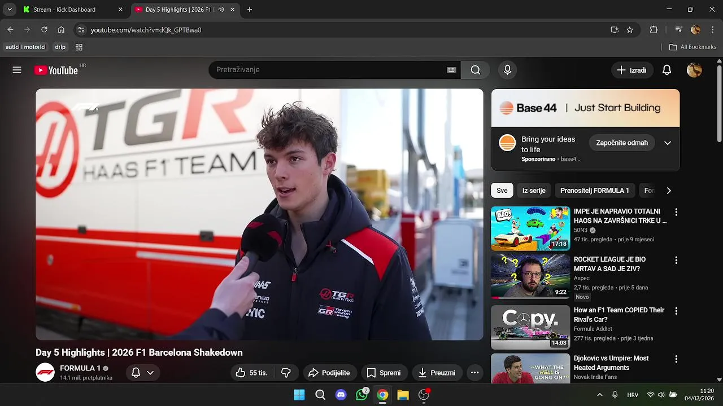The image size is (723, 406).
Task: Open Windows Start menu
Action: tap(299, 395)
